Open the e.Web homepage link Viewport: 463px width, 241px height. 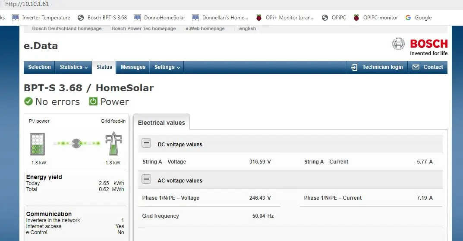coord(205,28)
